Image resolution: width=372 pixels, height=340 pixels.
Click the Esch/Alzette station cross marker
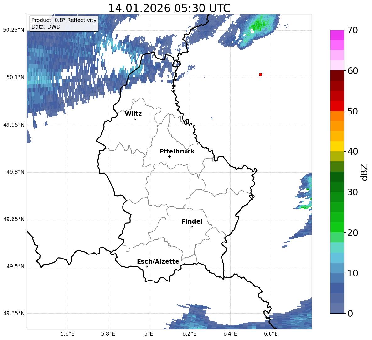[x=147, y=267]
